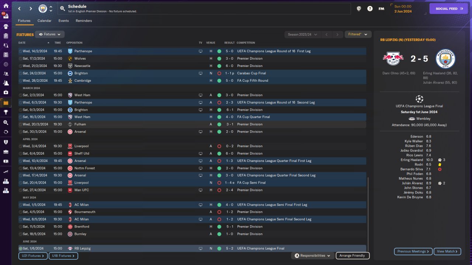Go to previous season with left chevron
The width and height of the screenshot is (472, 265).
coord(326,35)
